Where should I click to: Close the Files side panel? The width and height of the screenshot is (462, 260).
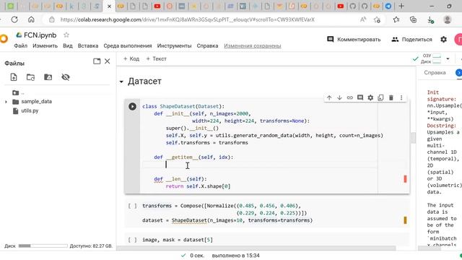tap(108, 61)
